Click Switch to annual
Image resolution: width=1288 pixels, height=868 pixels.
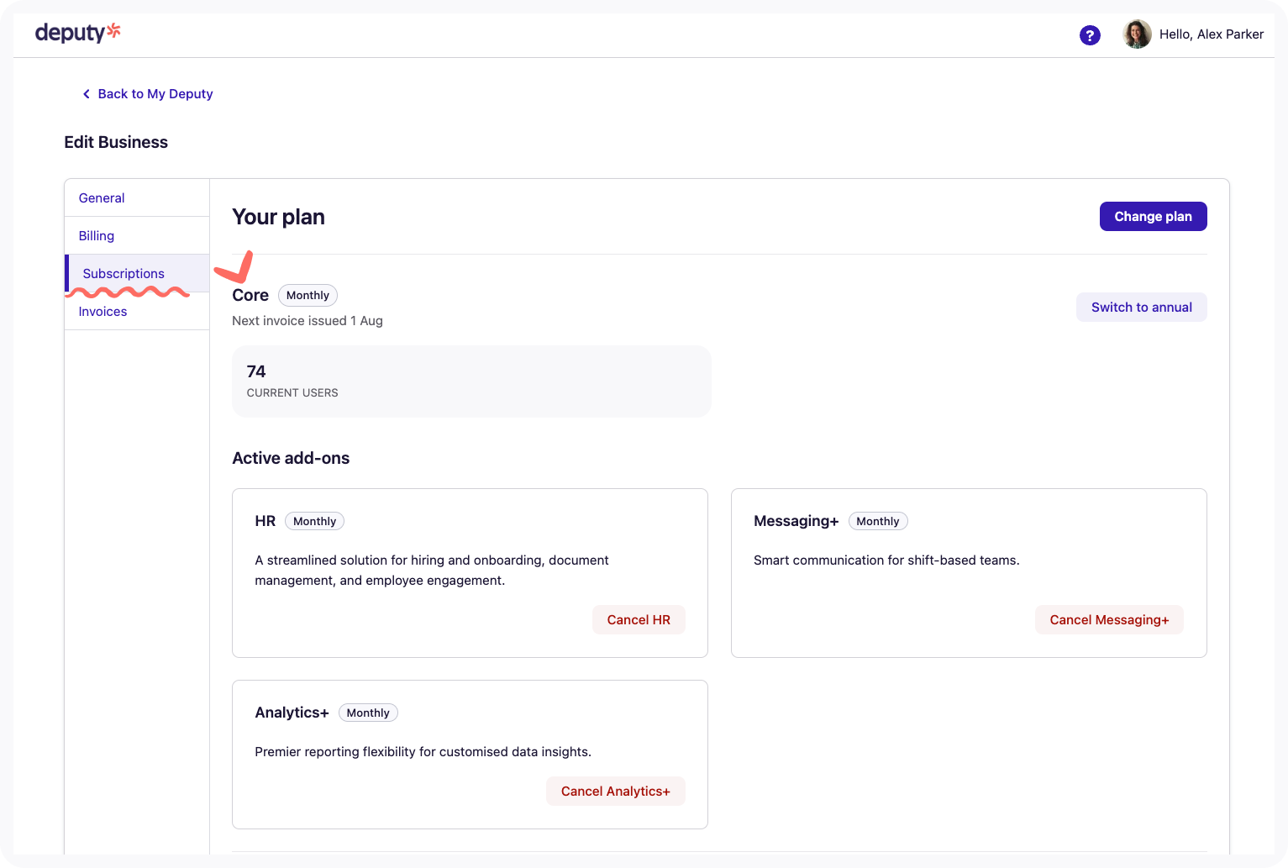tap(1141, 307)
